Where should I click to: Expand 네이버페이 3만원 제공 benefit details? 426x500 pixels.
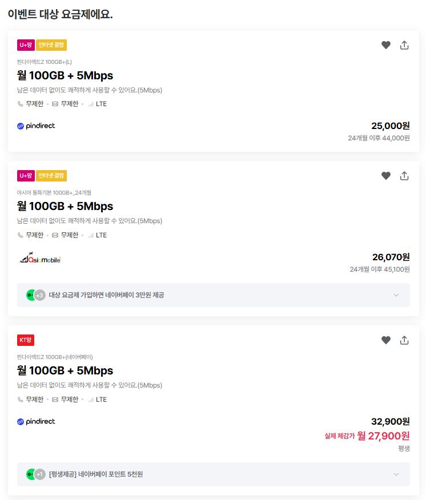(396, 295)
